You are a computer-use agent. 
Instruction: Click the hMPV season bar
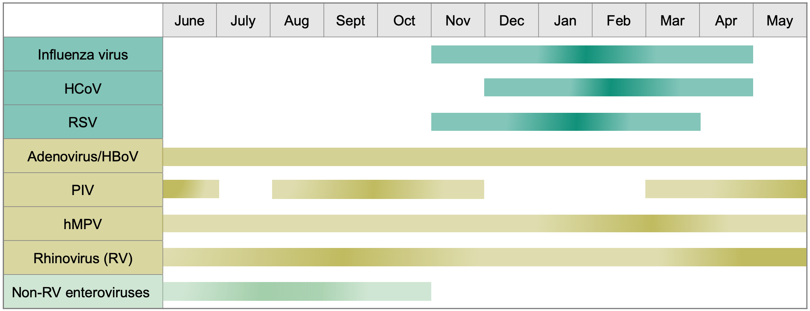[485, 223]
